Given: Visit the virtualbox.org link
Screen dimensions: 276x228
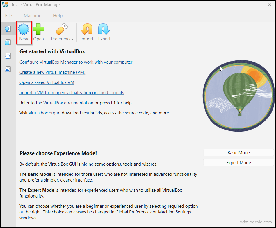Looking at the screenshot, I should click(x=42, y=113).
